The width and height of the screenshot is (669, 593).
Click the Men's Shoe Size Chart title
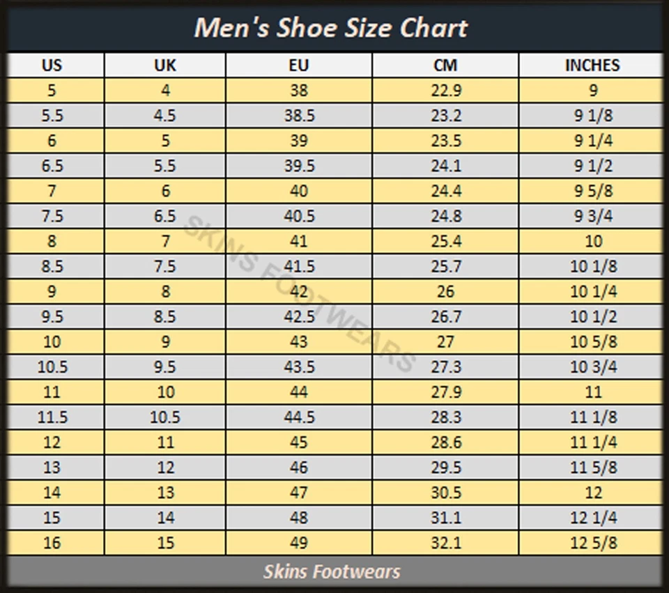coord(331,28)
